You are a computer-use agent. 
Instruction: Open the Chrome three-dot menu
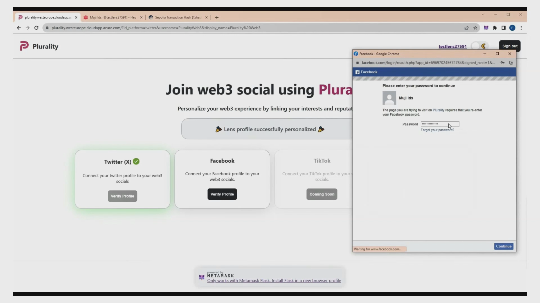click(521, 28)
